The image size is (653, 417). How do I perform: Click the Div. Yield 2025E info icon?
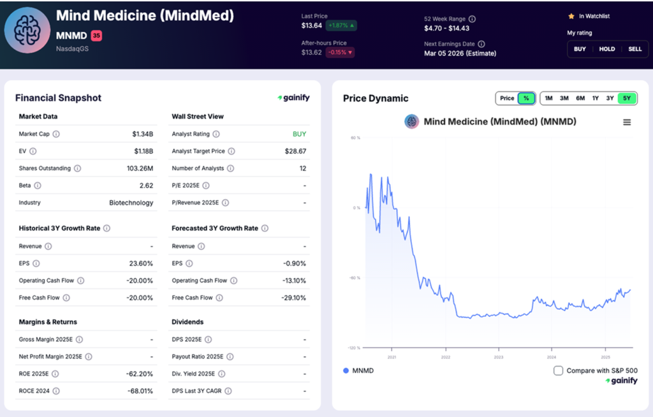[221, 374]
